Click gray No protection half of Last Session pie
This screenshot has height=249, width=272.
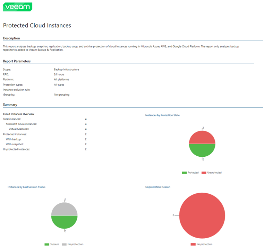point(64,209)
